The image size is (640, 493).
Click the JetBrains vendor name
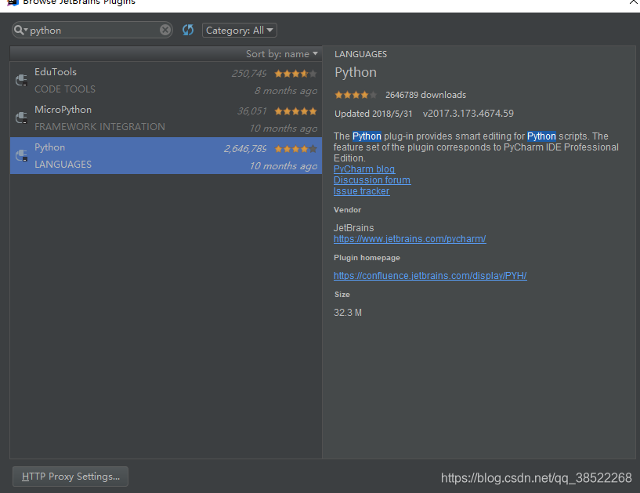pos(353,228)
